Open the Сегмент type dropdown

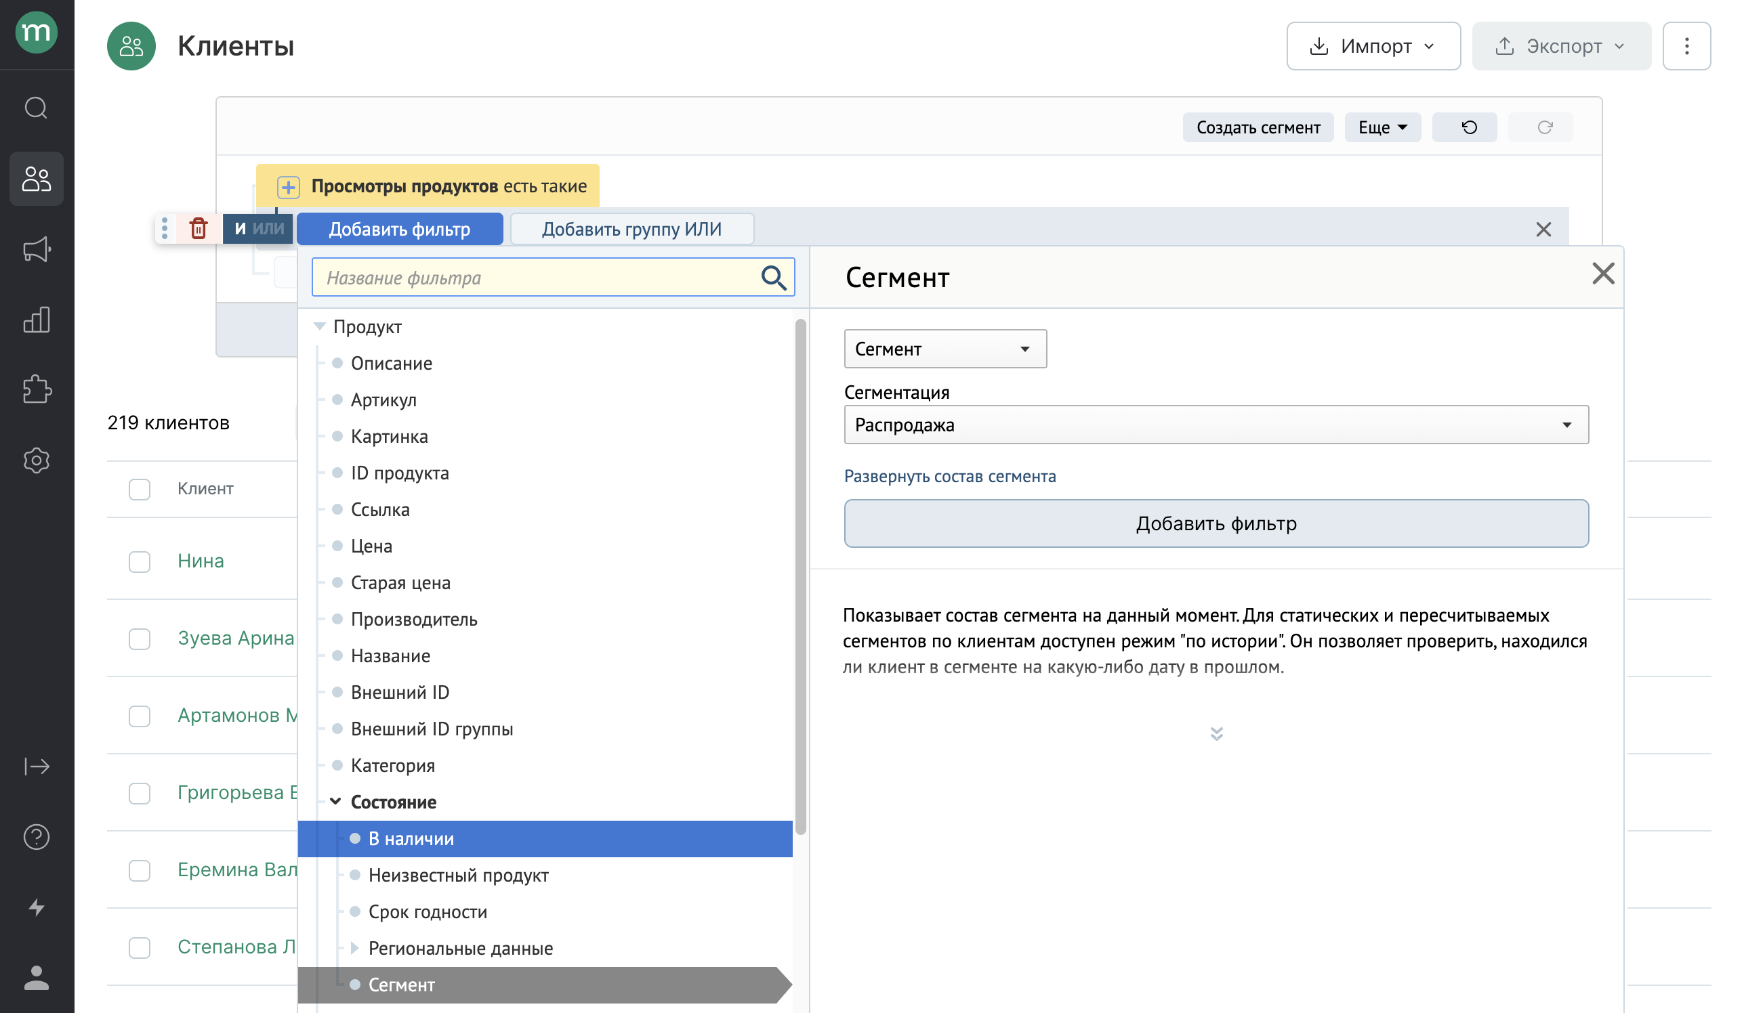pos(944,349)
